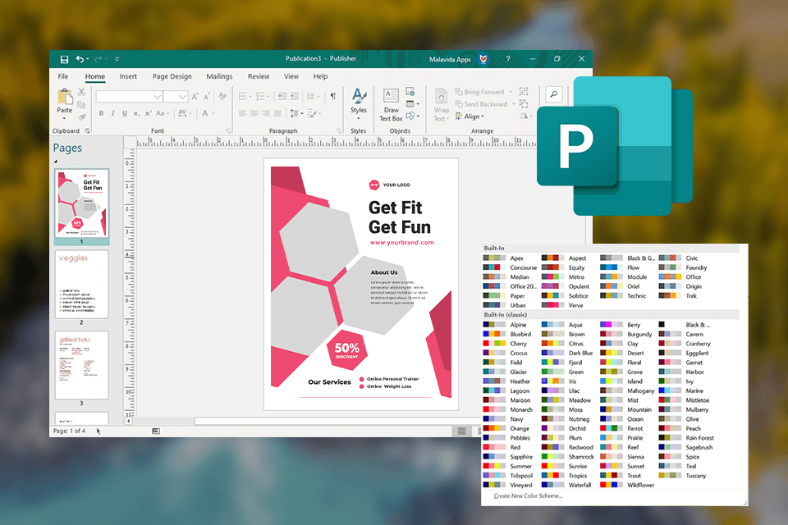Toggle justify text alignment
This screenshot has width=788, height=525.
(277, 113)
